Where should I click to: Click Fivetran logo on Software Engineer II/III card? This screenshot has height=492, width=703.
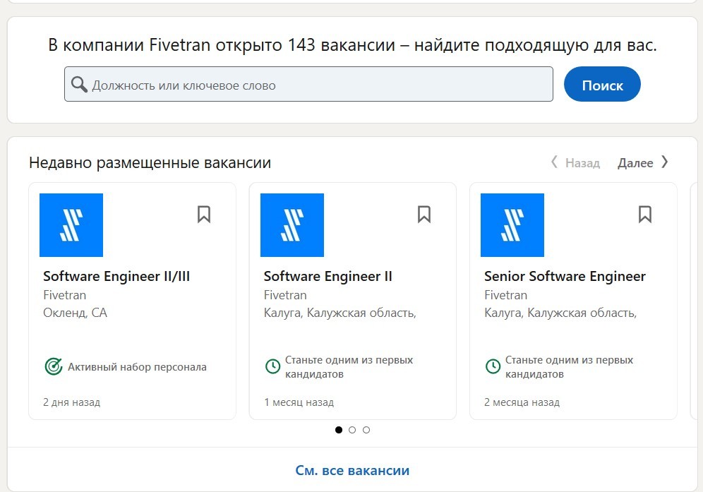click(x=71, y=225)
